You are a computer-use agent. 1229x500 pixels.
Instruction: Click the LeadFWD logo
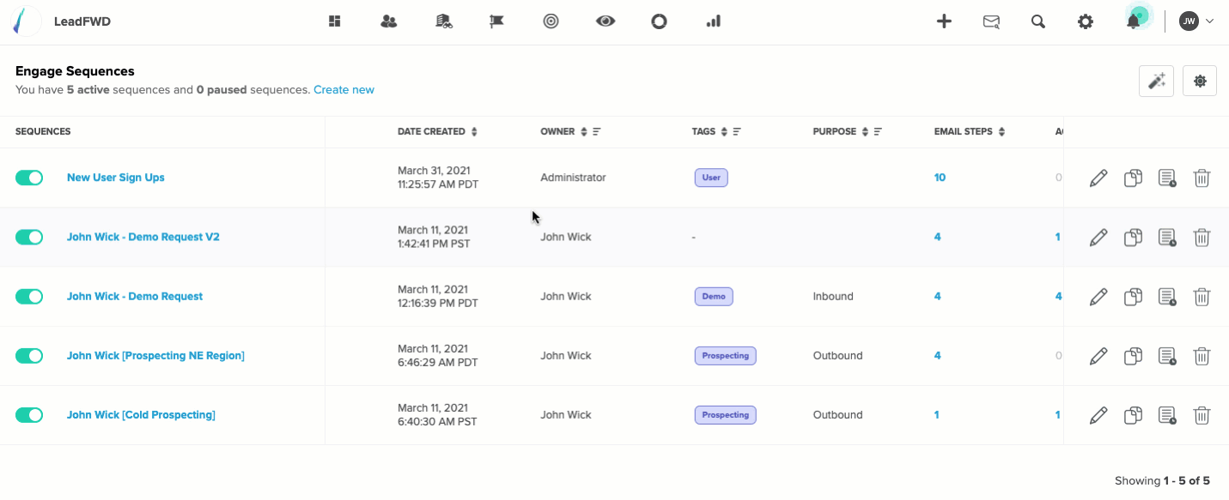click(x=27, y=21)
